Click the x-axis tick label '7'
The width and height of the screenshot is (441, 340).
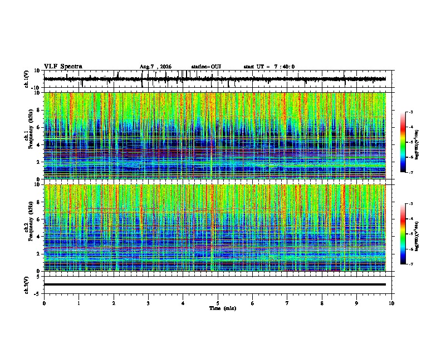click(287, 303)
